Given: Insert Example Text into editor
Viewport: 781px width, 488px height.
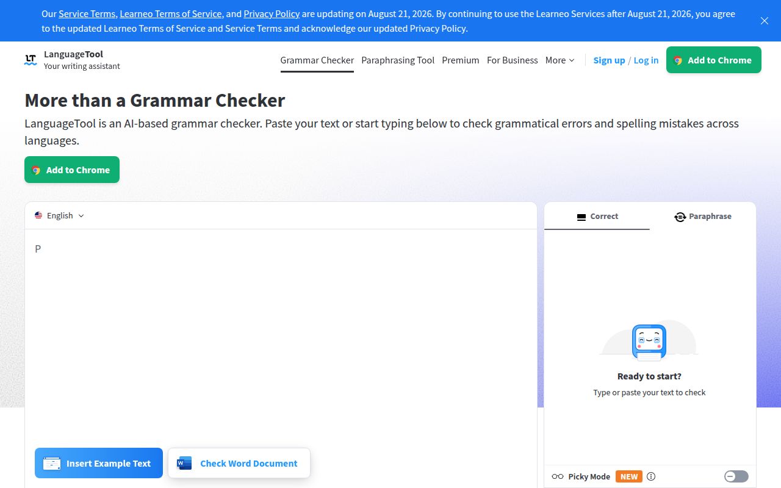Looking at the screenshot, I should [x=99, y=463].
